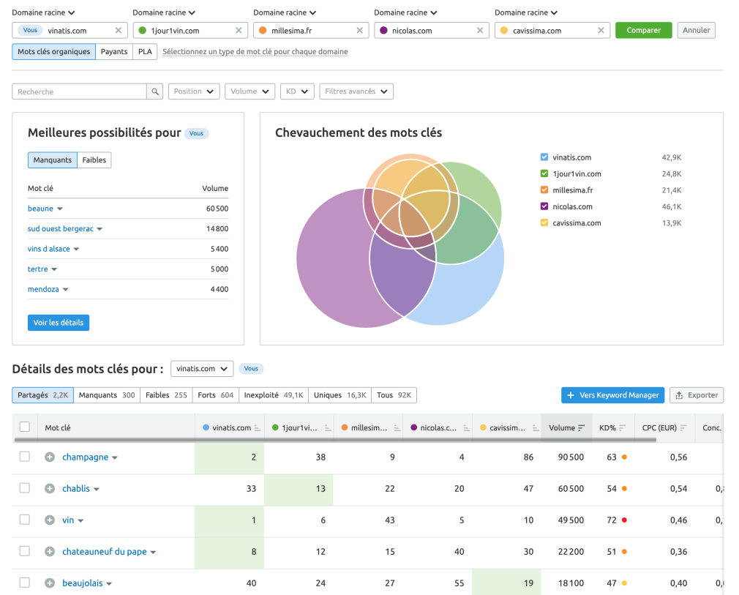Add vin keyword with plus icon
The width and height of the screenshot is (739, 595).
pyautogui.click(x=50, y=520)
